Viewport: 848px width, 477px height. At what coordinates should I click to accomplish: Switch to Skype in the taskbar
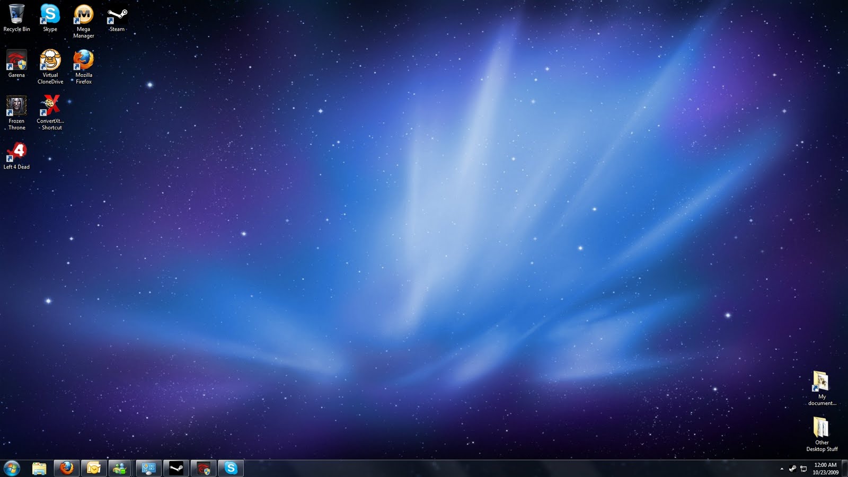pos(231,468)
